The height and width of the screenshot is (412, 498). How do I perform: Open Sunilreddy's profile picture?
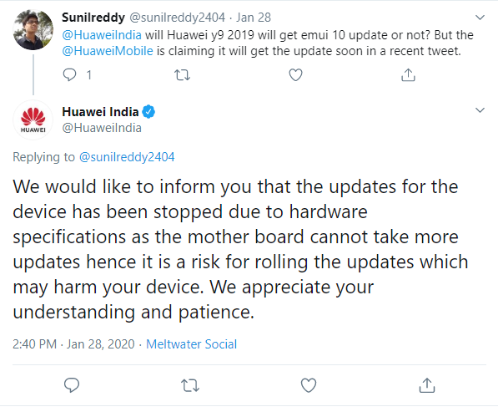pyautogui.click(x=33, y=29)
